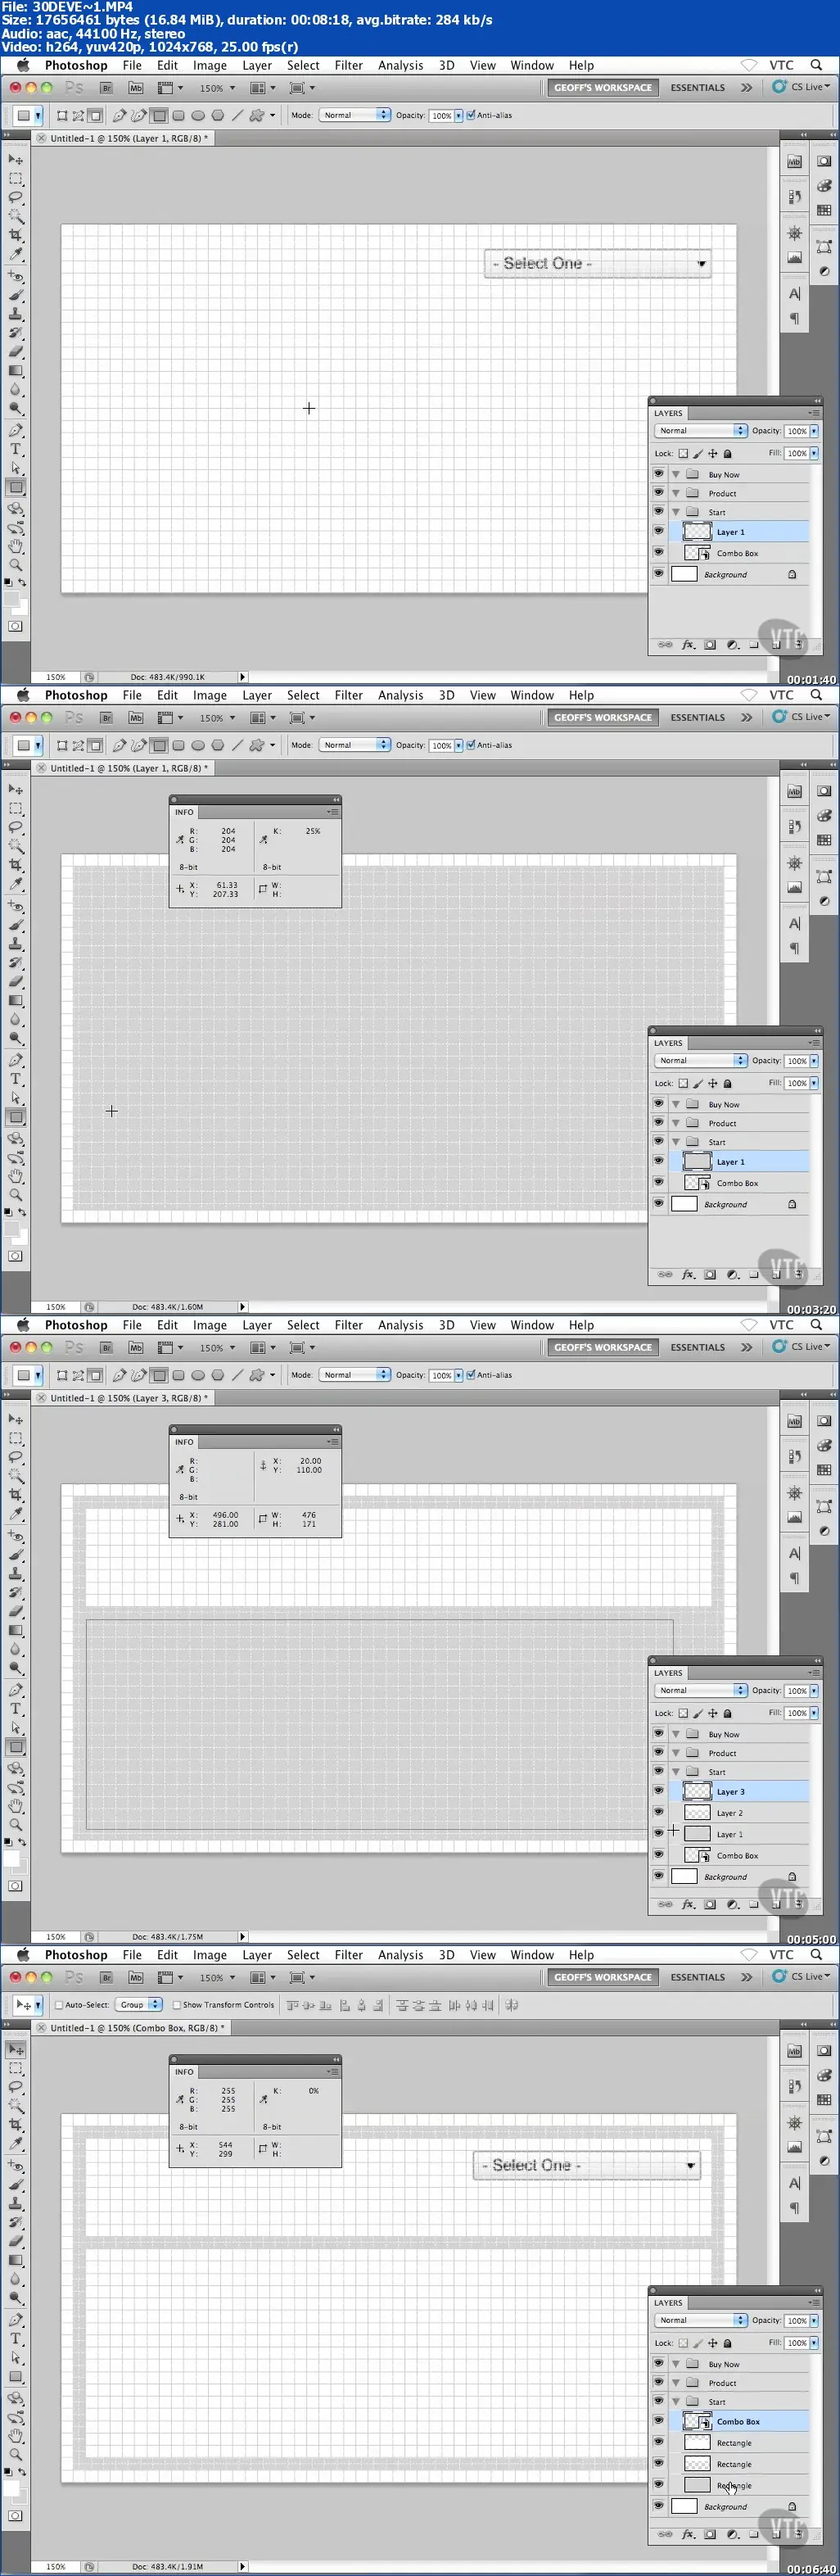Select the Hand tool in the 00:03:20 frame

[x=15, y=1176]
